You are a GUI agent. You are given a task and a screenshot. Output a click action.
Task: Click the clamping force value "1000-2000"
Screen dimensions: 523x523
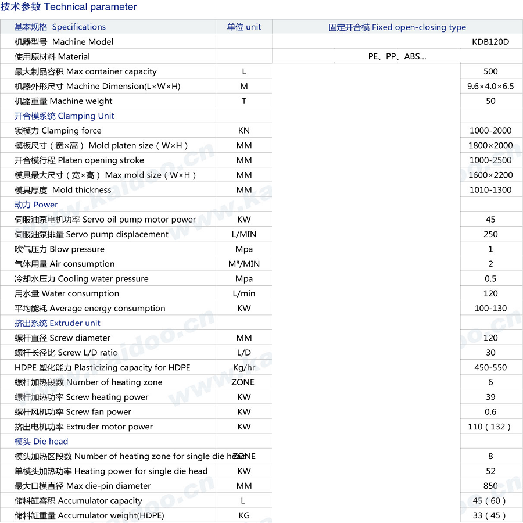point(490,131)
